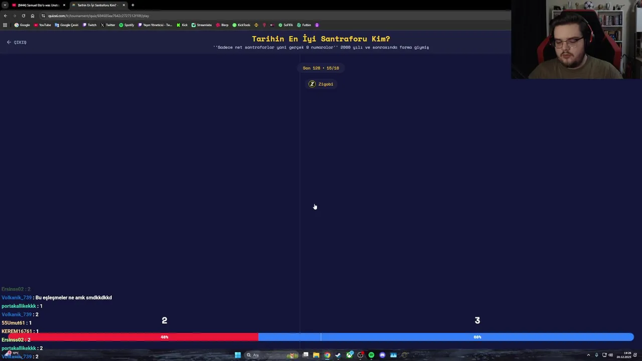Click the blue 60% vote bar
Viewport: 642px width, 361px height.
point(446,337)
